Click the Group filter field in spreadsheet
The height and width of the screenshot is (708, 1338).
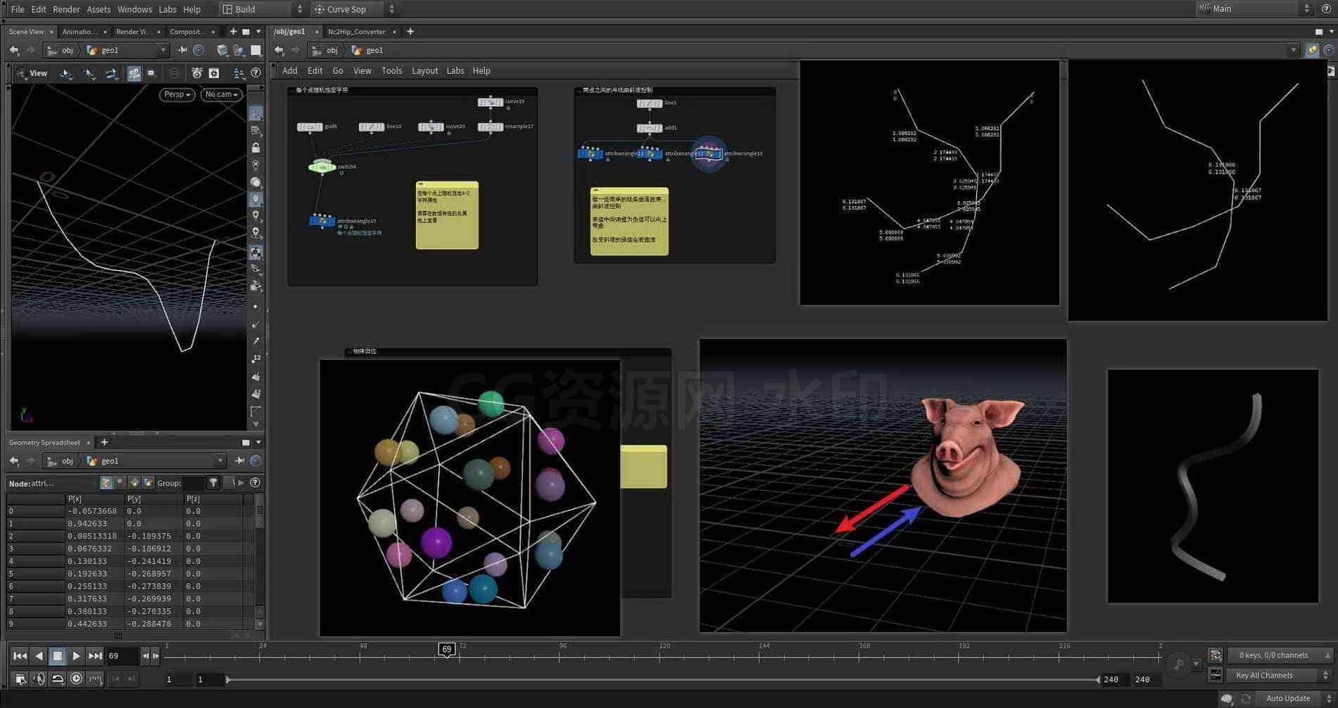pyautogui.click(x=193, y=483)
